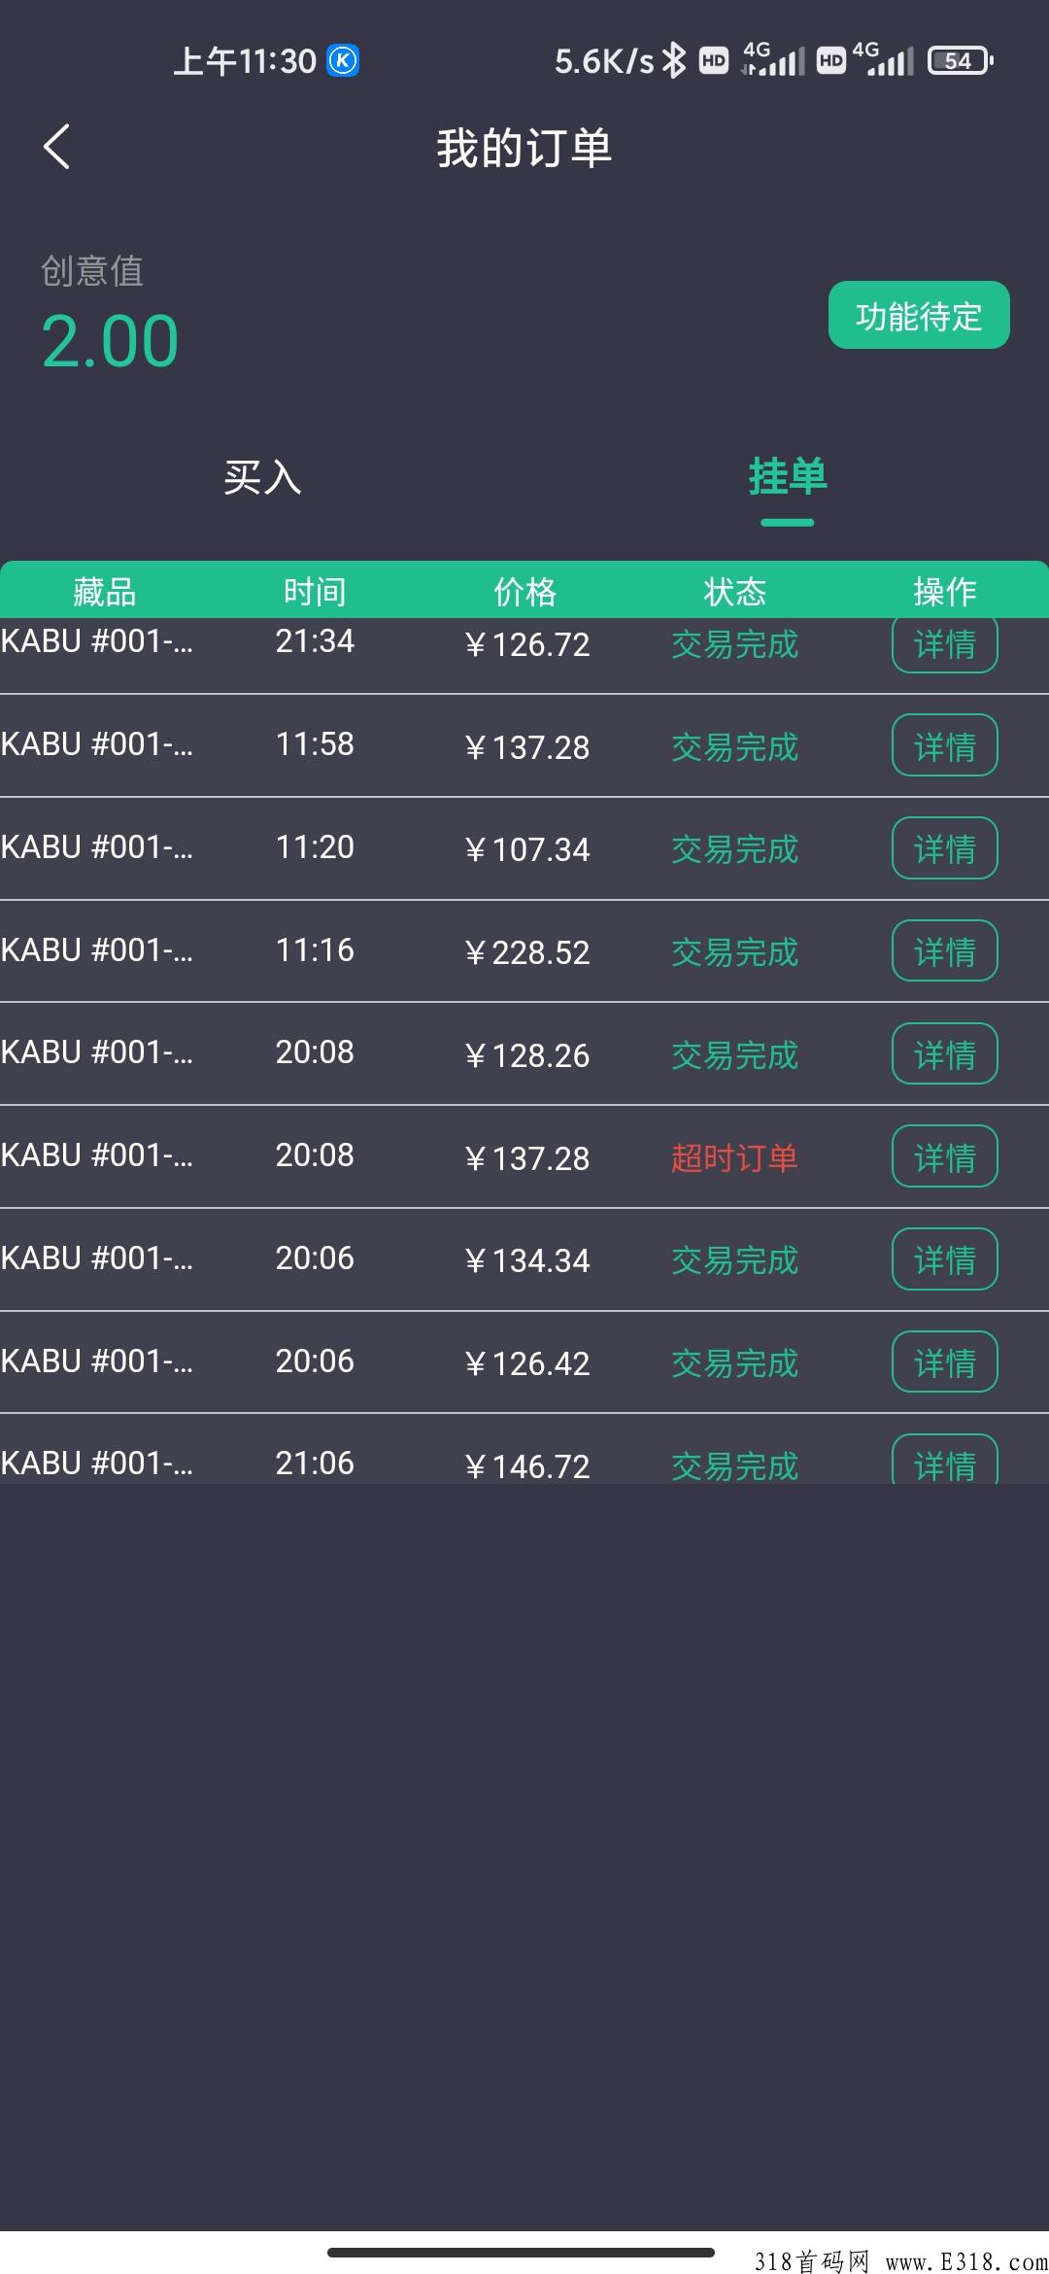Open 详情 for the ¥126.72 order

coord(944,644)
